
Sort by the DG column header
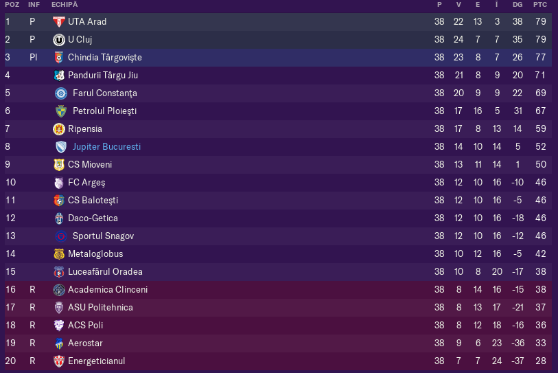tap(518, 5)
